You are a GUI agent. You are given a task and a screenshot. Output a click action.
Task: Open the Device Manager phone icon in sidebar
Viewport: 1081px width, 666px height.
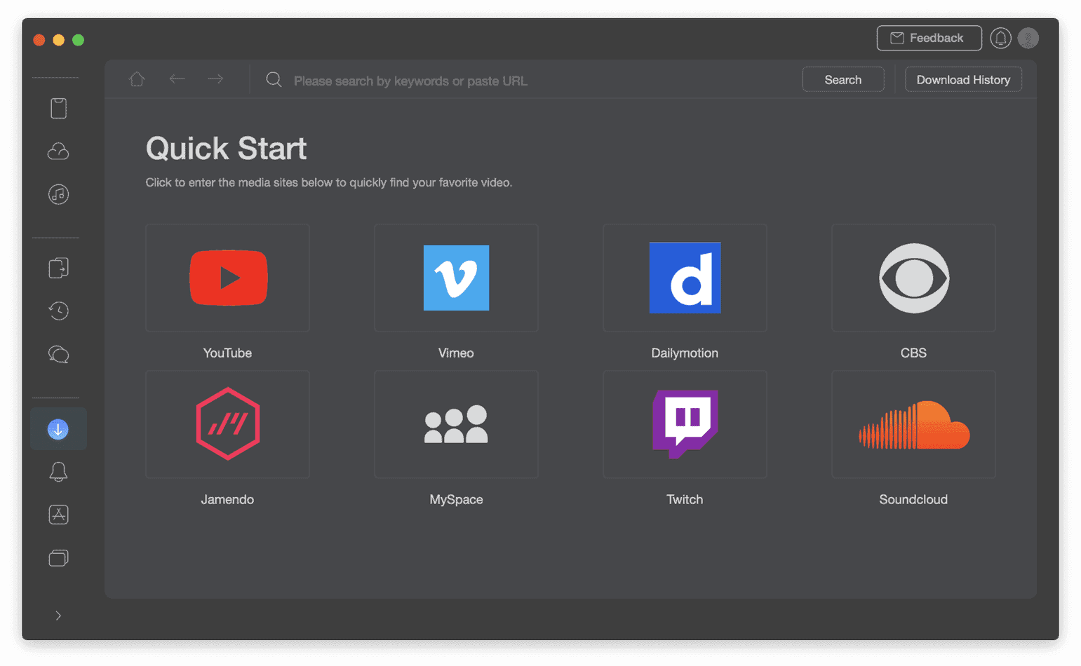[58, 109]
